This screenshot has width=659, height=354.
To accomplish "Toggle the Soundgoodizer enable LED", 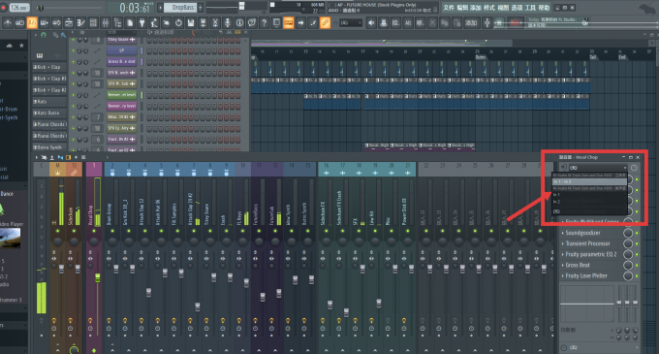I will tap(637, 233).
